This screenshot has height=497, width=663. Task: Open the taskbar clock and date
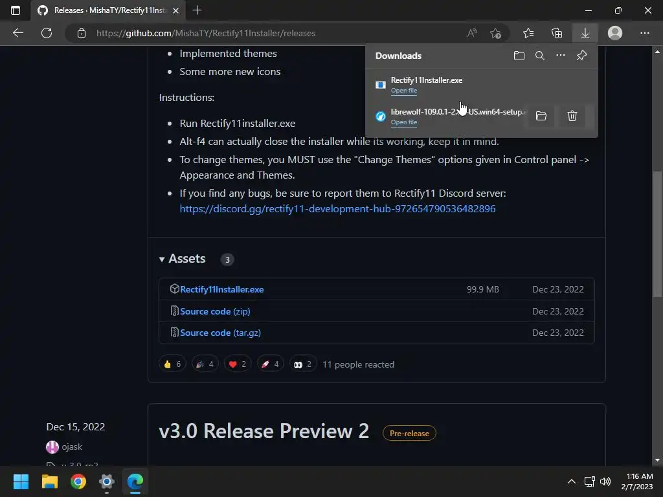(x=637, y=481)
